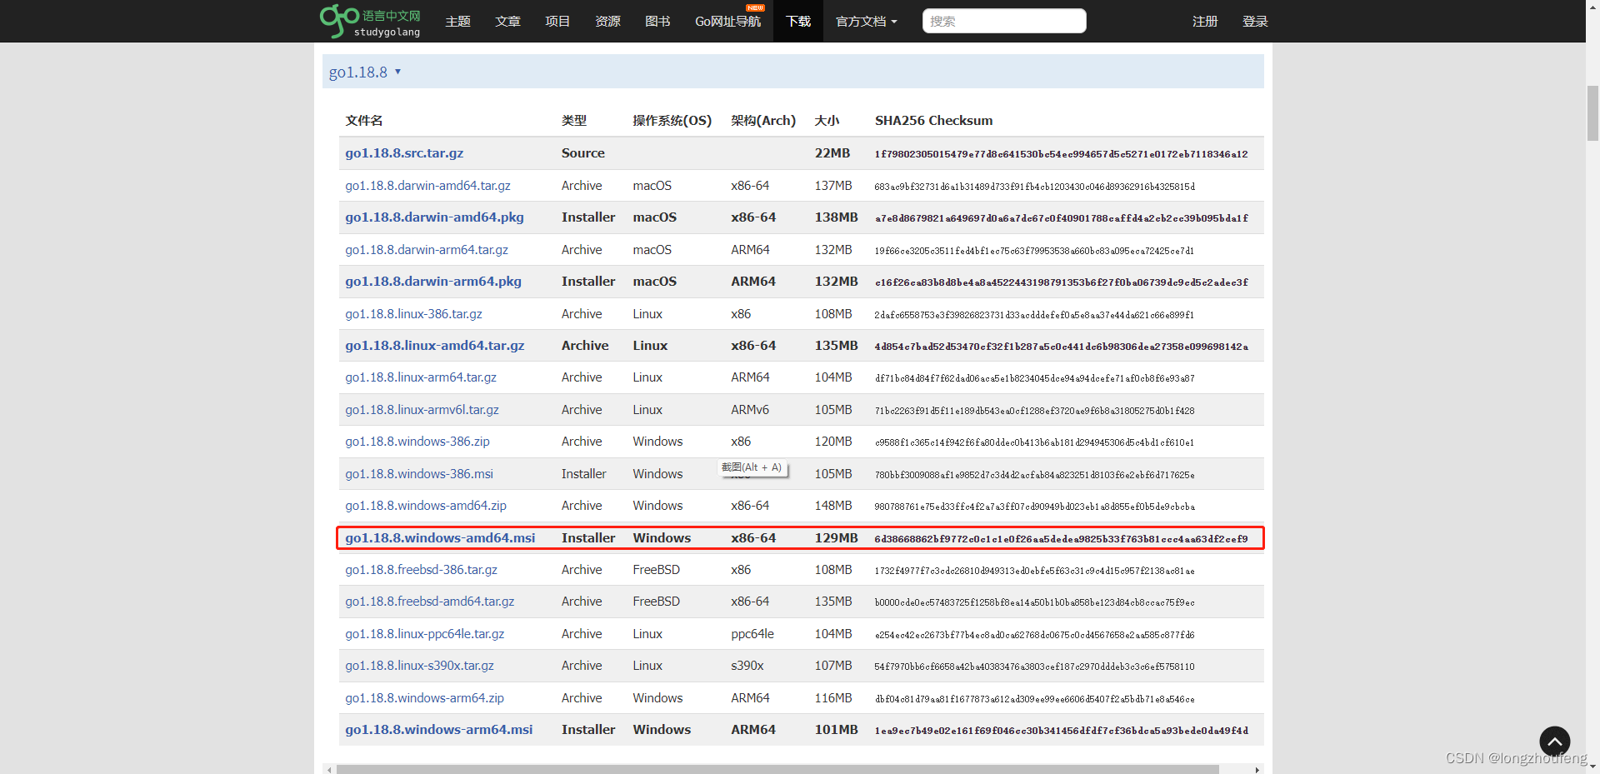Download go1.18.8.windows-arm64.zip
This screenshot has height=774, width=1600.
[x=424, y=698]
